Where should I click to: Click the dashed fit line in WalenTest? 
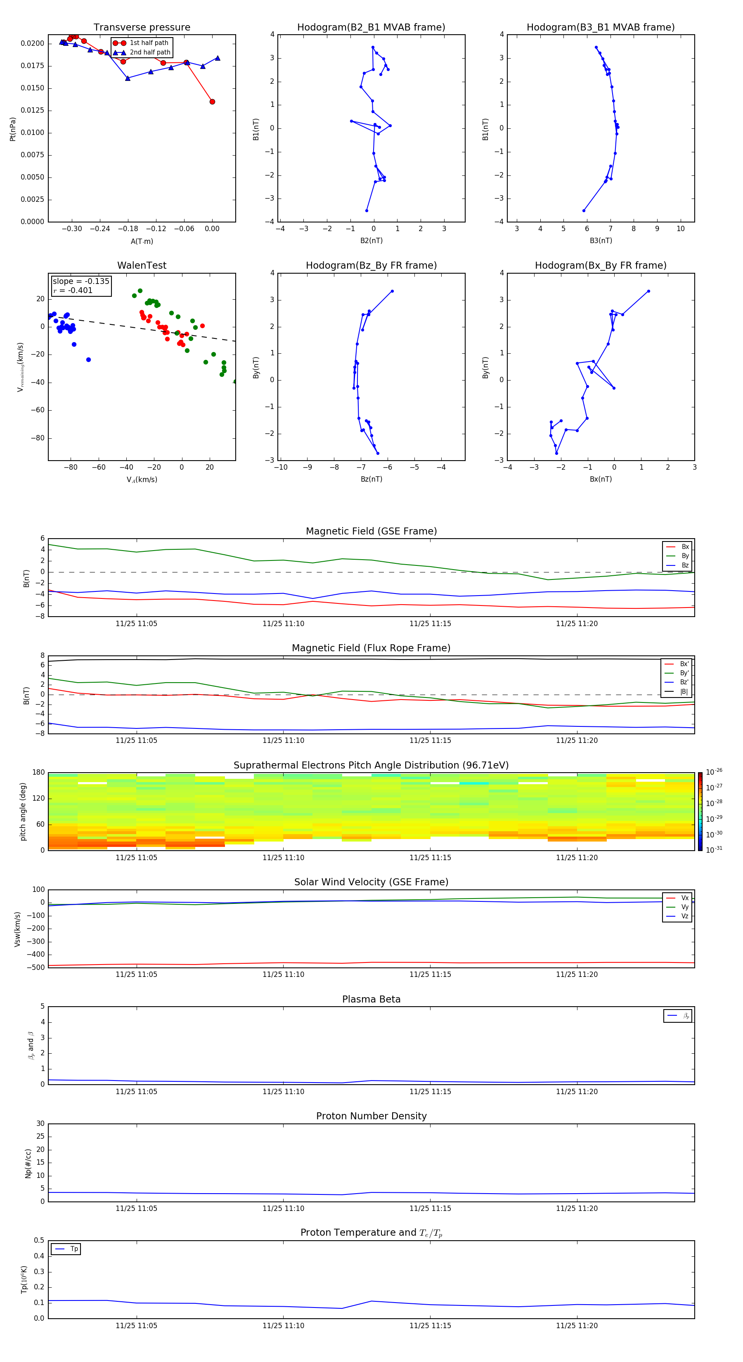coord(142,329)
